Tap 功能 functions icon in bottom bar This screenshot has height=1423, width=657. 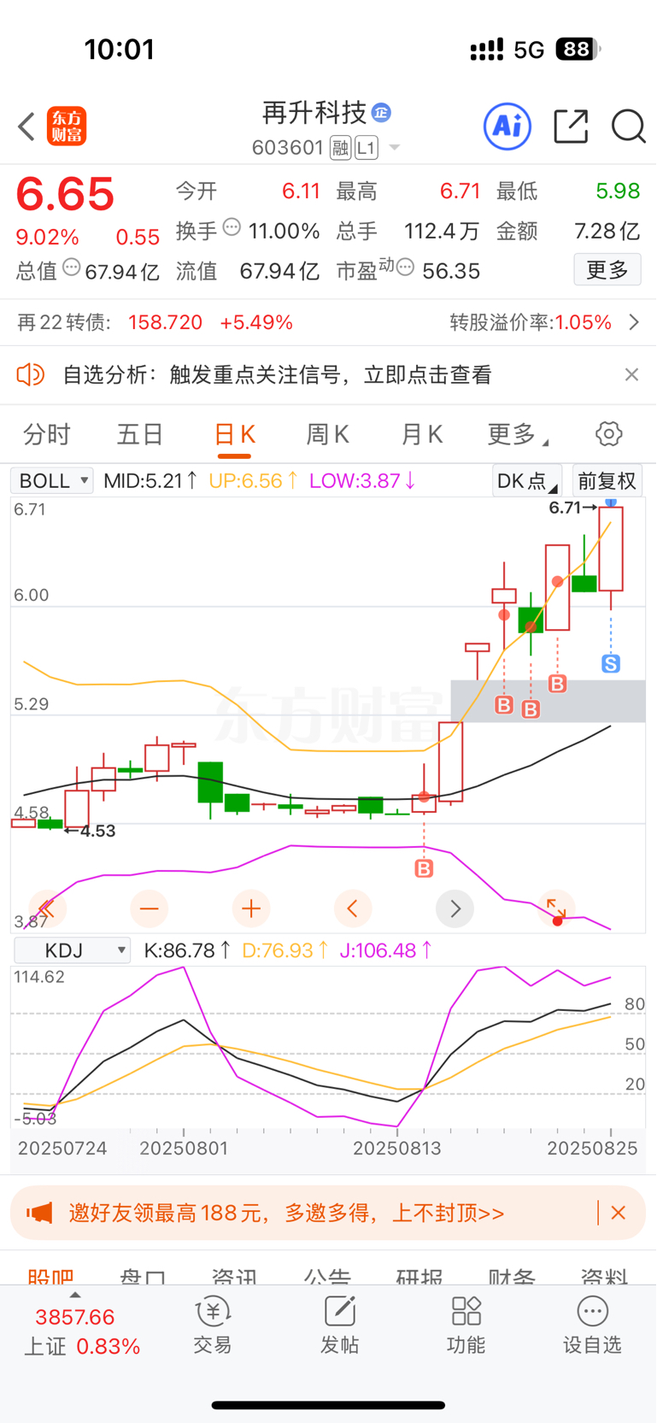tap(466, 1325)
